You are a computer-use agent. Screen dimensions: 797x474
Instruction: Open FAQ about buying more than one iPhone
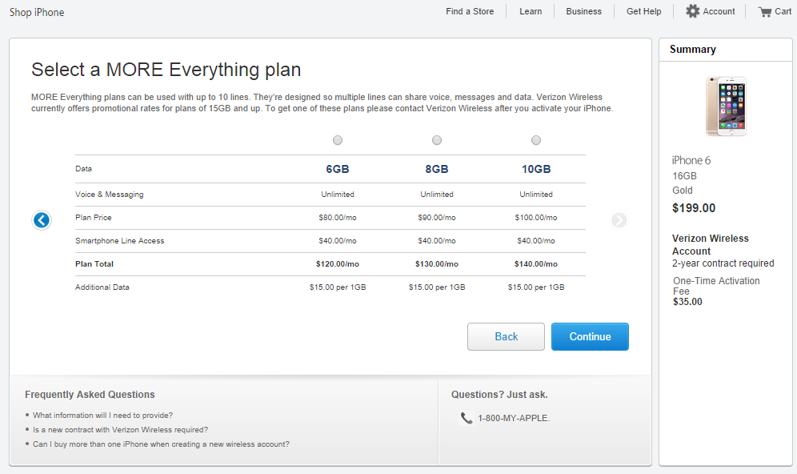(x=161, y=444)
